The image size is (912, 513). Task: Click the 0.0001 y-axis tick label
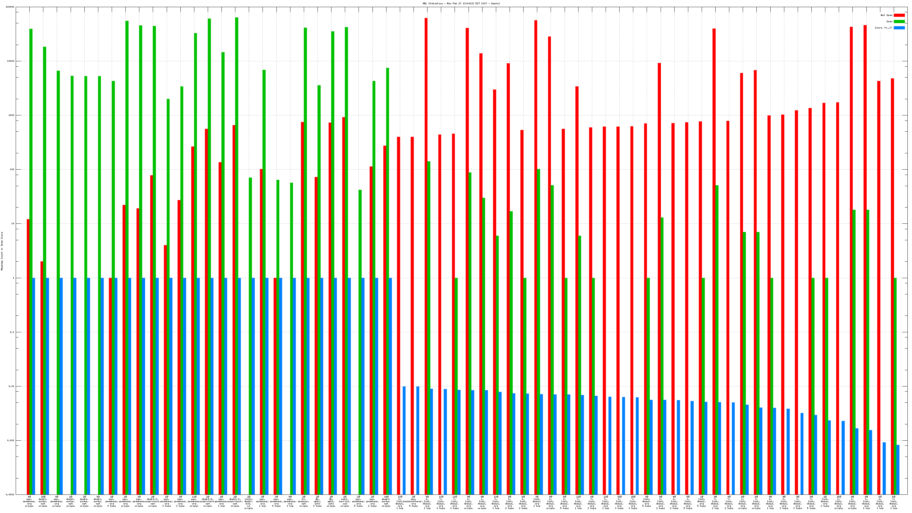click(x=10, y=494)
